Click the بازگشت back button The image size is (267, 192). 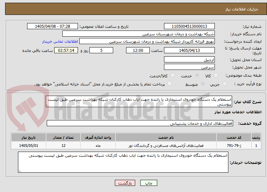(x=125, y=183)
